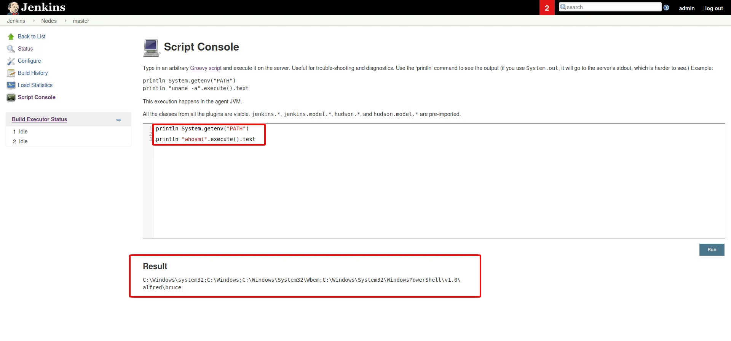Click the Configure tools icon
Viewport: 731px width, 341px height.
point(11,61)
